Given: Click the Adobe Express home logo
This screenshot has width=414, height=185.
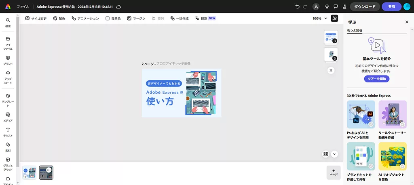Looking at the screenshot, I should pyautogui.click(x=8, y=6).
